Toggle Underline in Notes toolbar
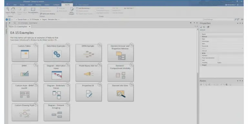 [x=206, y=85]
